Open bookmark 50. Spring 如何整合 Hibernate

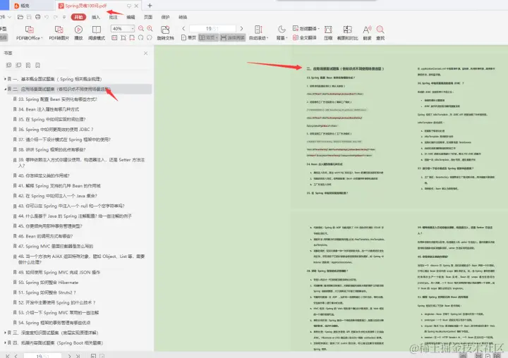[45, 283]
